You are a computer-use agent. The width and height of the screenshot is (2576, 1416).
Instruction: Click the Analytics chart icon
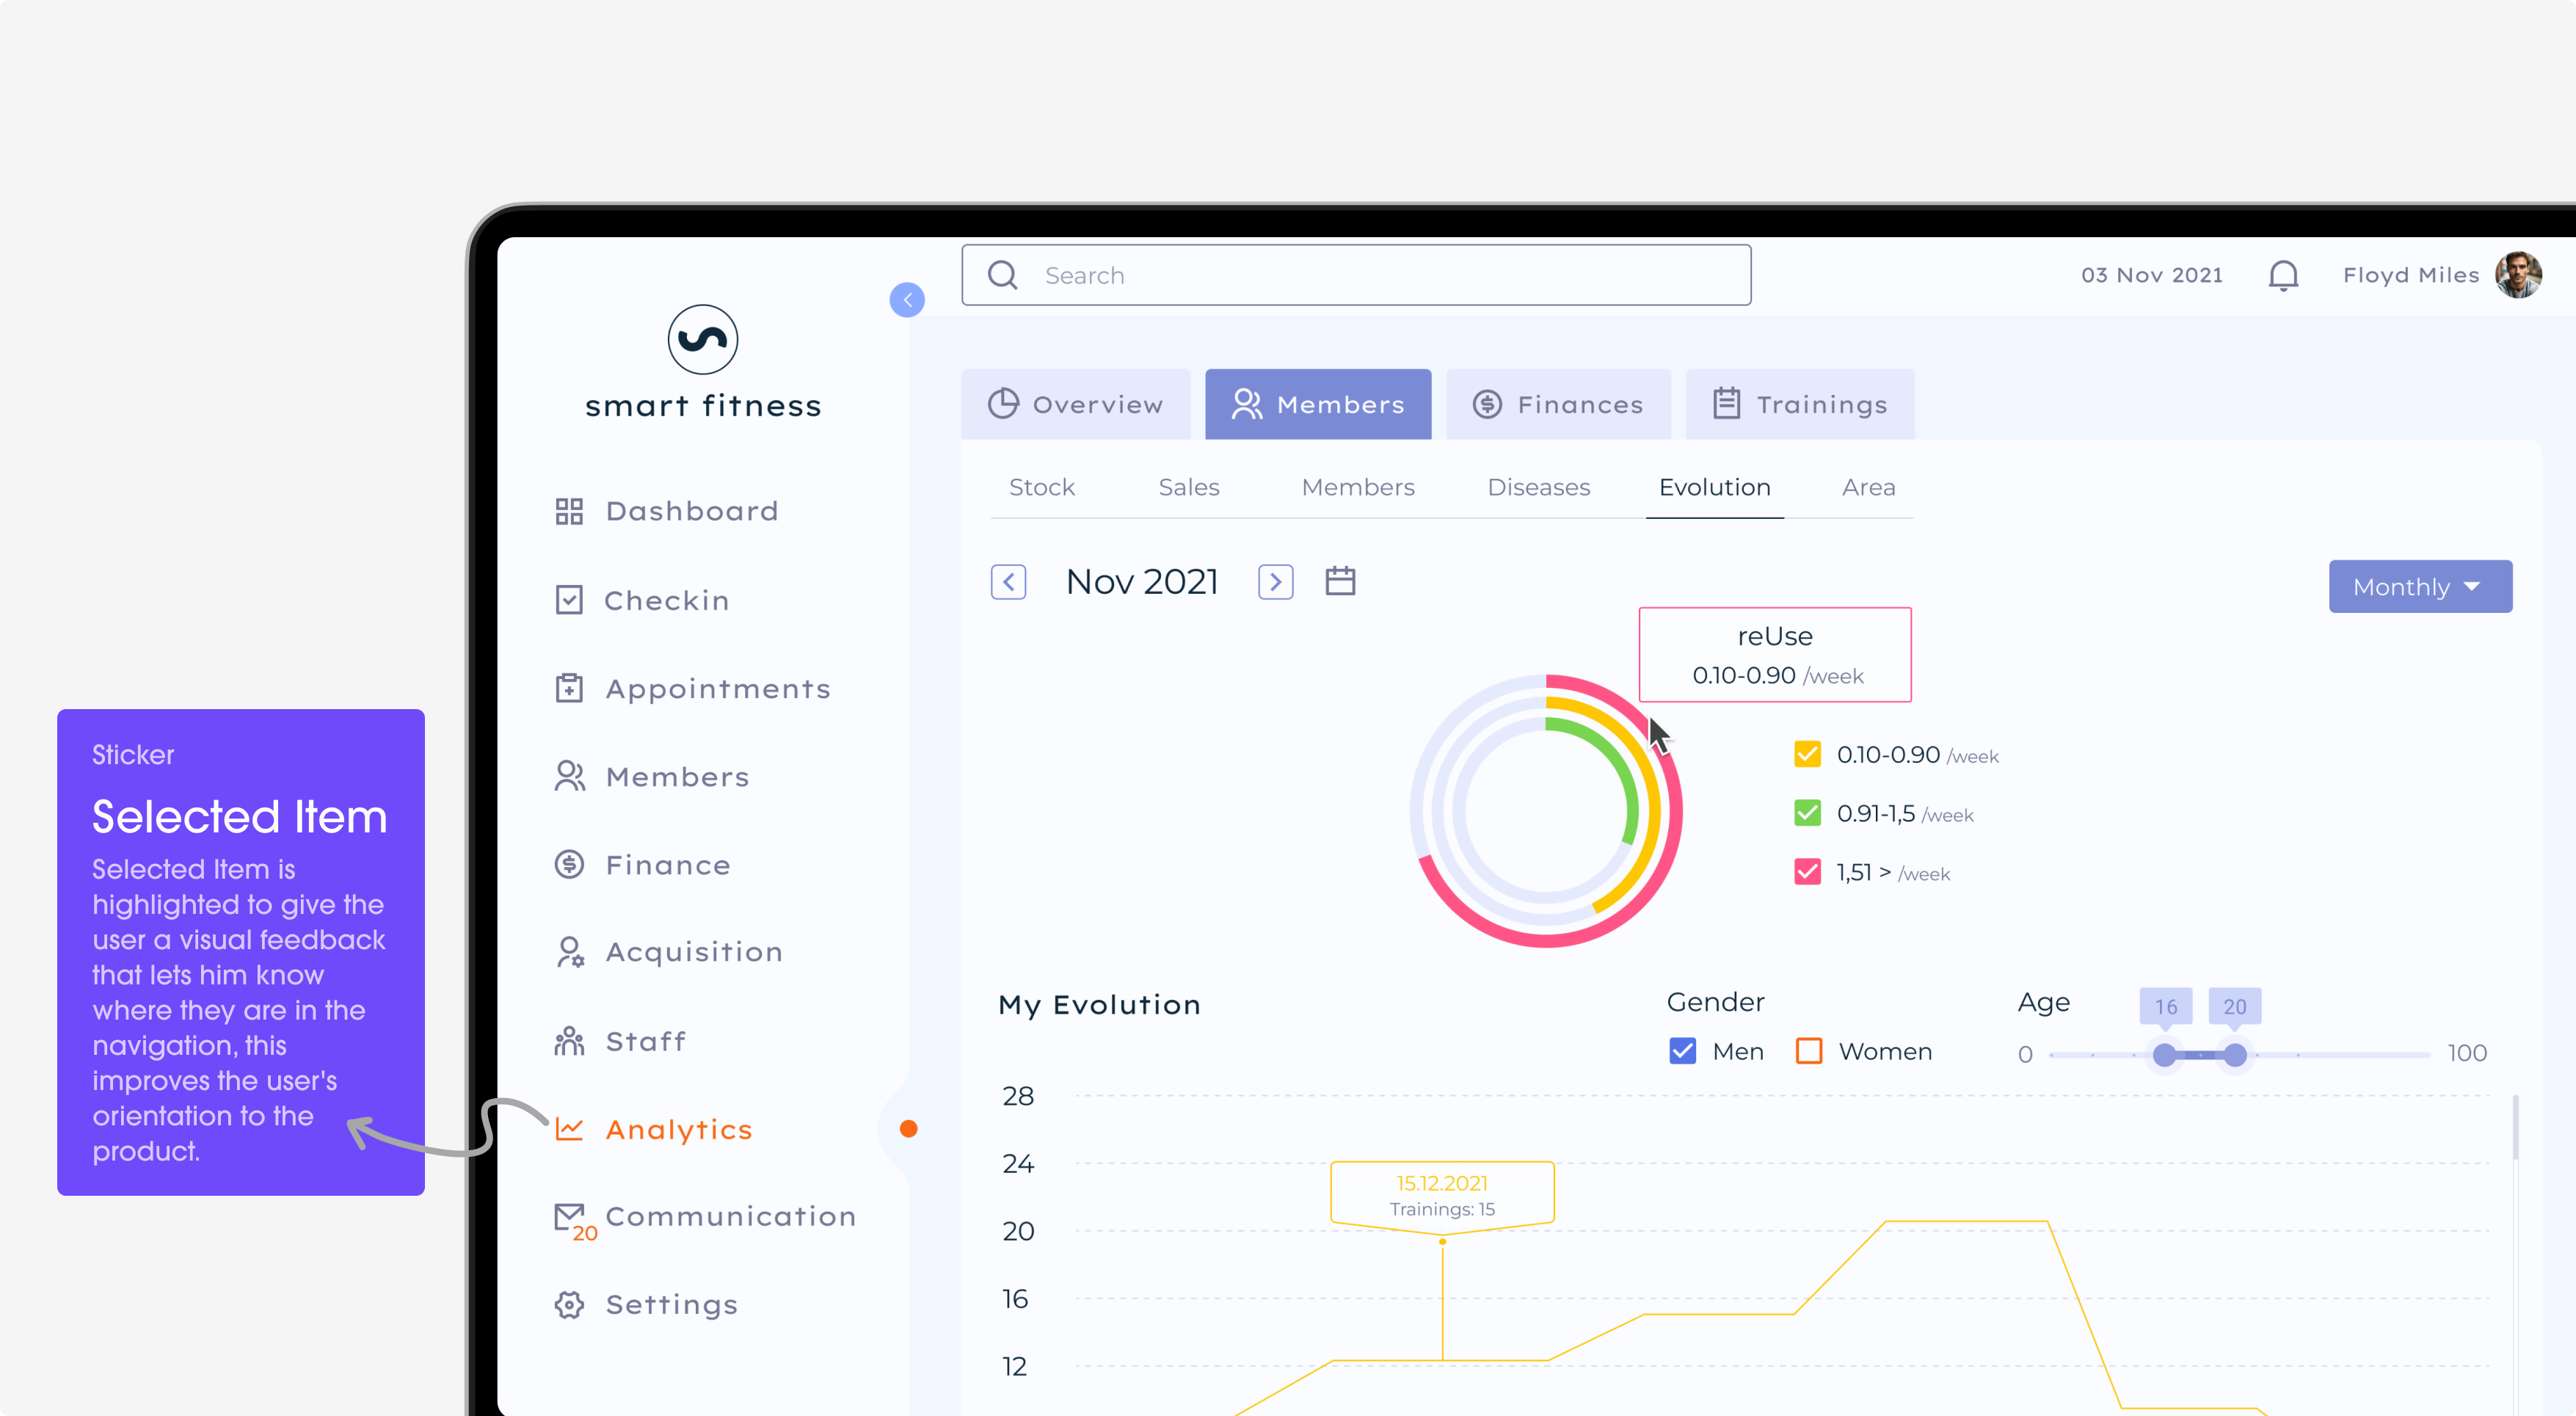[569, 1129]
